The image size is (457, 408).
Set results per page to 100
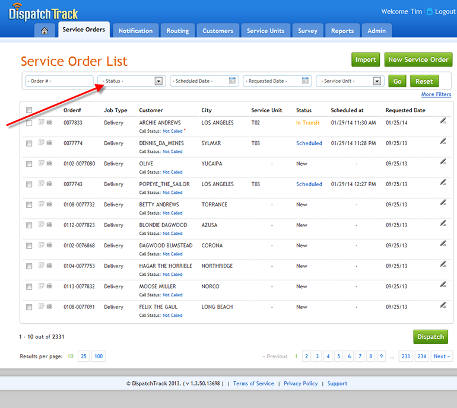[x=98, y=356]
